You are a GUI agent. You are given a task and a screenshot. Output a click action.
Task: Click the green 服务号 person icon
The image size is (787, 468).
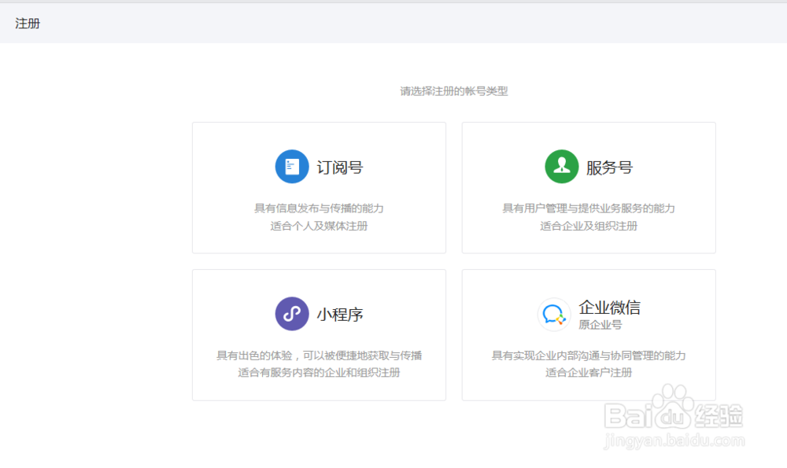[x=561, y=167]
